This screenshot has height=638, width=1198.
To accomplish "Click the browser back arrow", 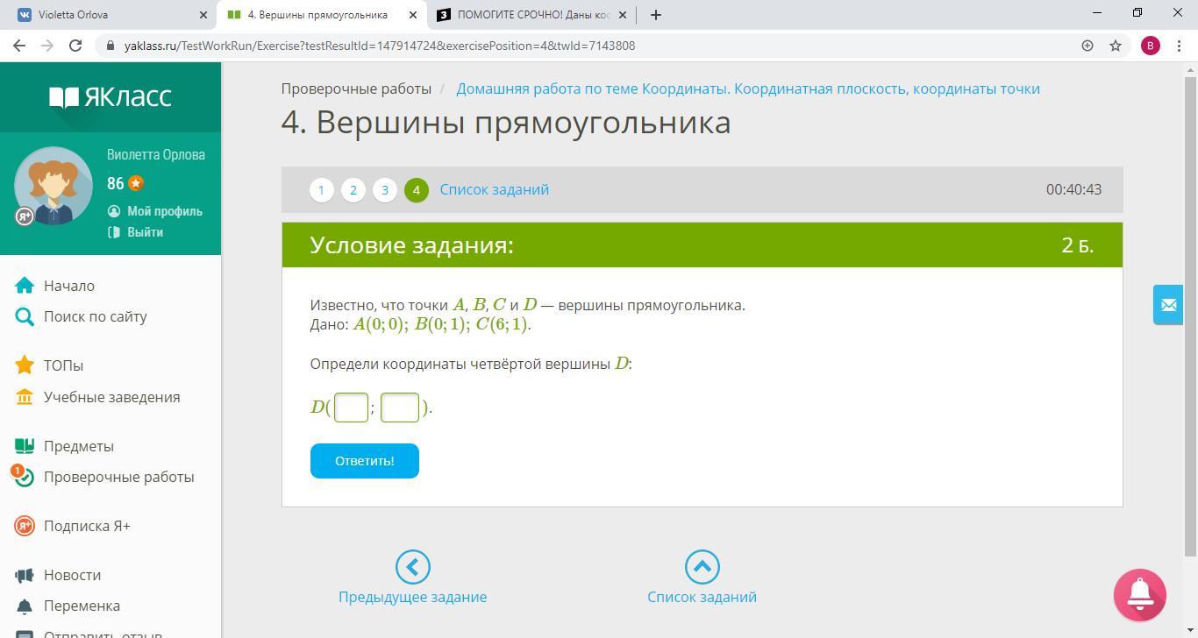I will point(19,46).
